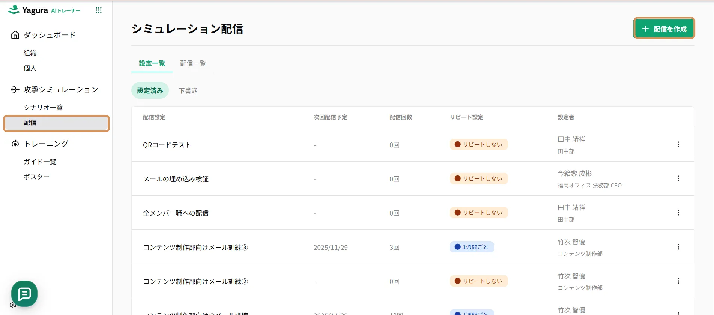
Task: Select the 設定済み filter chip
Action: [x=150, y=91]
